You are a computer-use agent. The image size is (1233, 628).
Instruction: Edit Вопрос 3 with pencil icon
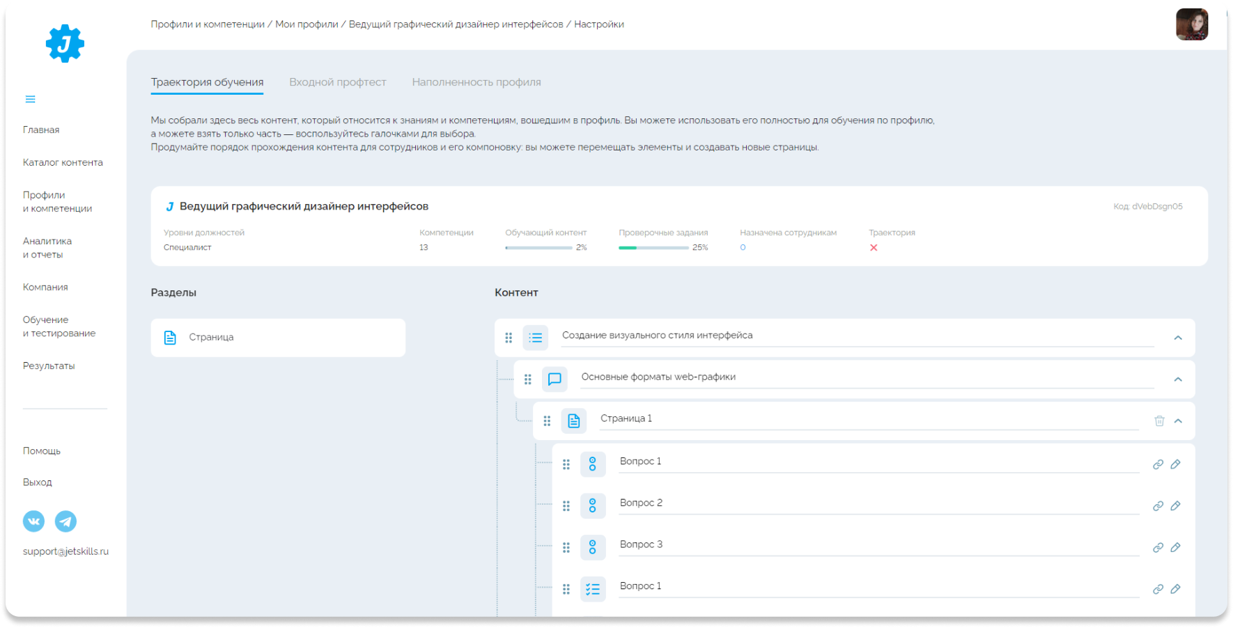[x=1176, y=548]
